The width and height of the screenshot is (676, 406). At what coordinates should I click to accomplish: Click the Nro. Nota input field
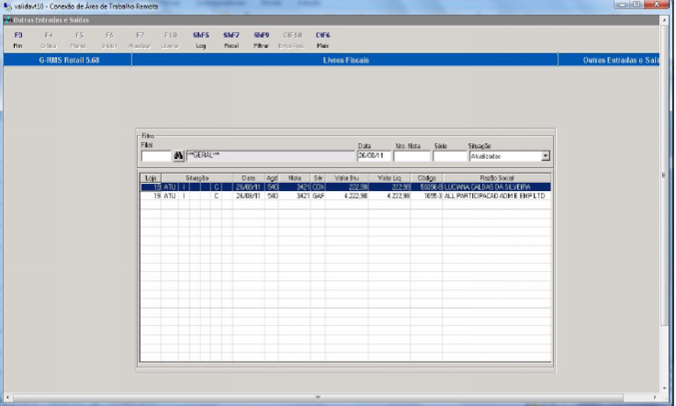(411, 156)
